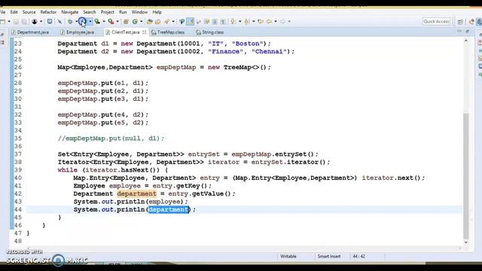This screenshot has width=482, height=271.
Task: Open the New Java Class dropdown arrow
Action: [141, 22]
